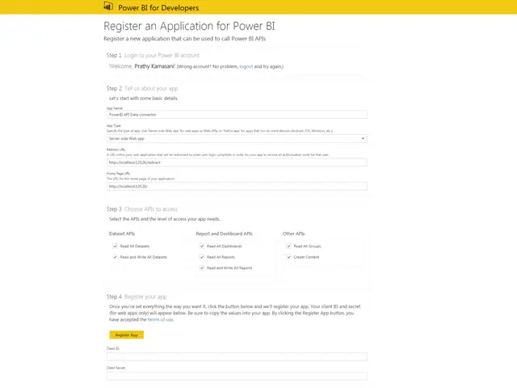
Task: Click the Register an Application for Power BI heading
Action: tap(189, 26)
